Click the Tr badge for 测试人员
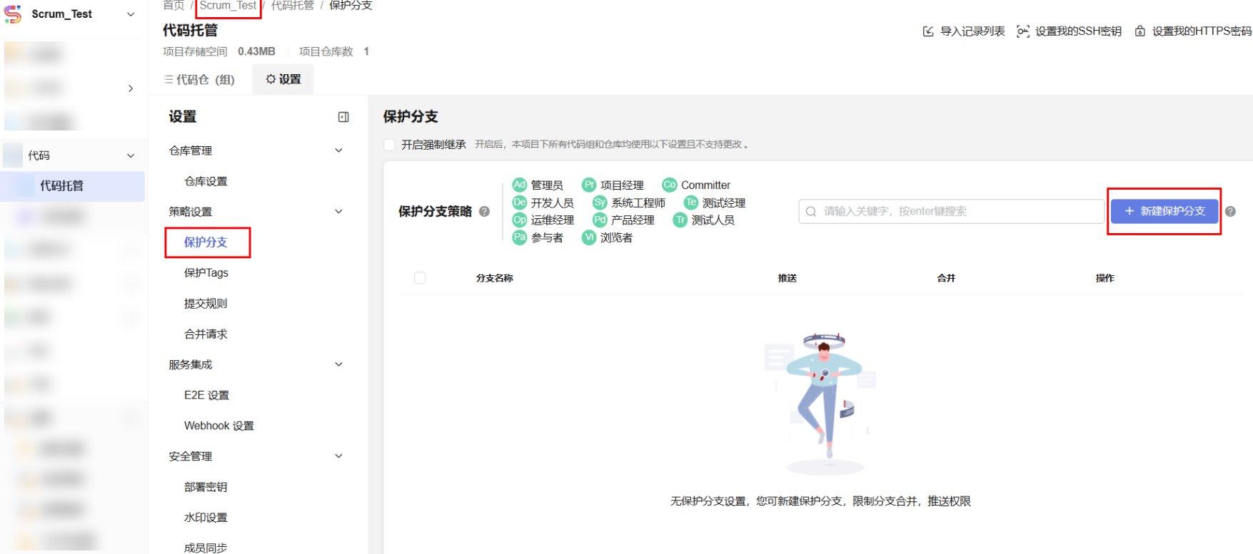 point(680,220)
